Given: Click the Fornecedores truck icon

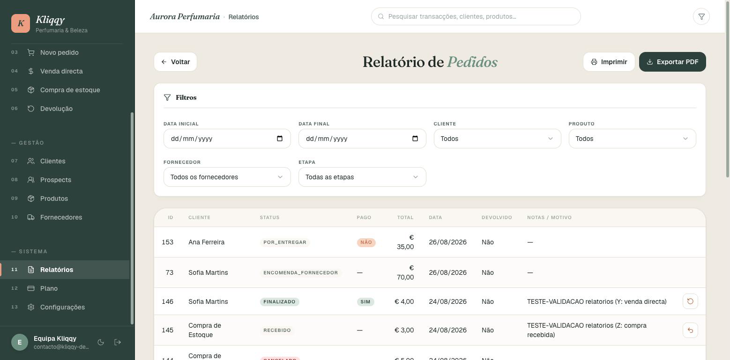Looking at the screenshot, I should coord(31,217).
